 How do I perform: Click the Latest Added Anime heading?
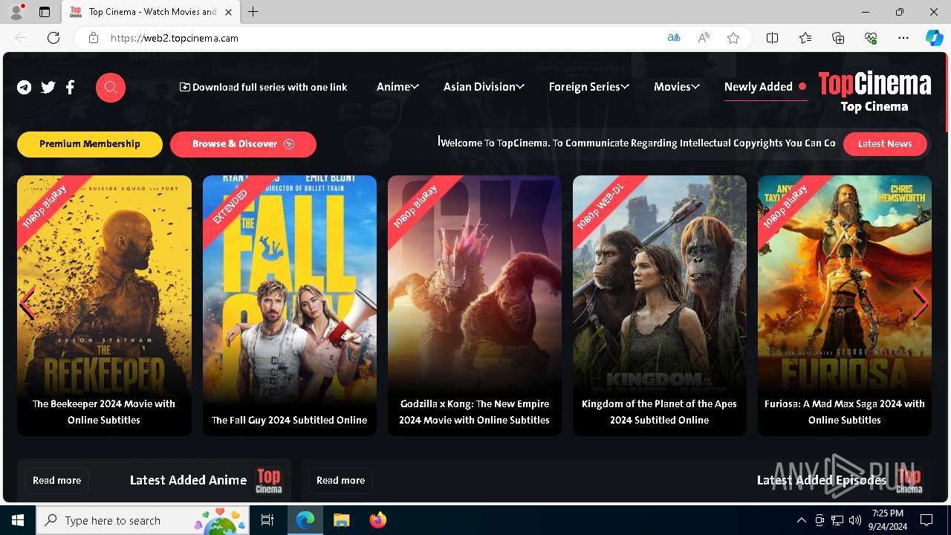point(188,481)
